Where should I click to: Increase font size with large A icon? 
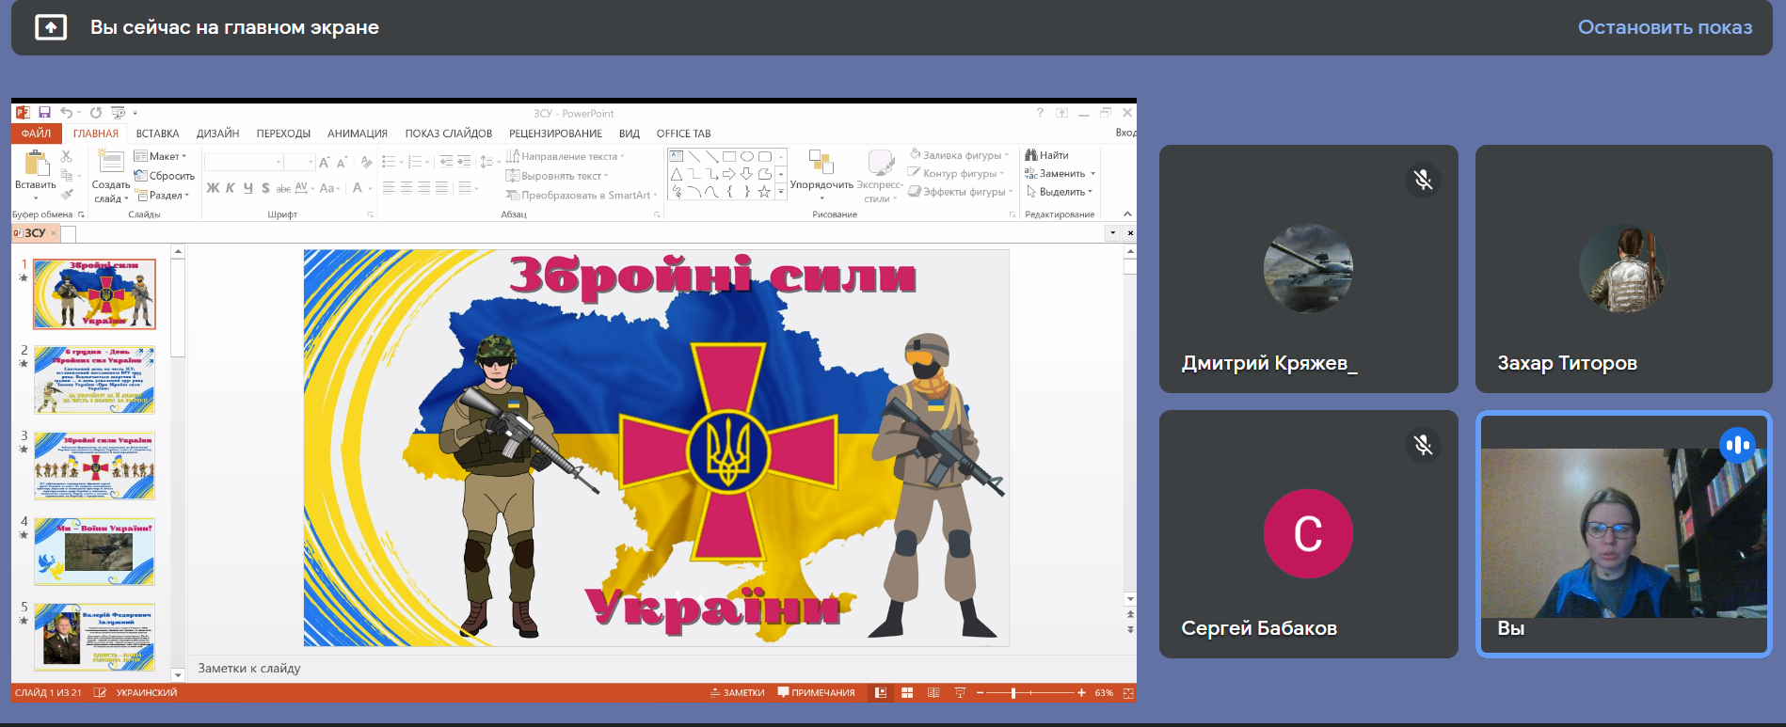[x=324, y=162]
